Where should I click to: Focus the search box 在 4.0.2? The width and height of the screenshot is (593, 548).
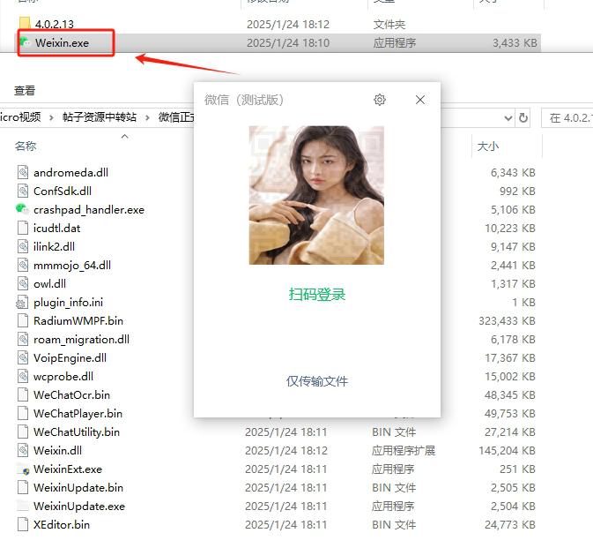(x=567, y=117)
